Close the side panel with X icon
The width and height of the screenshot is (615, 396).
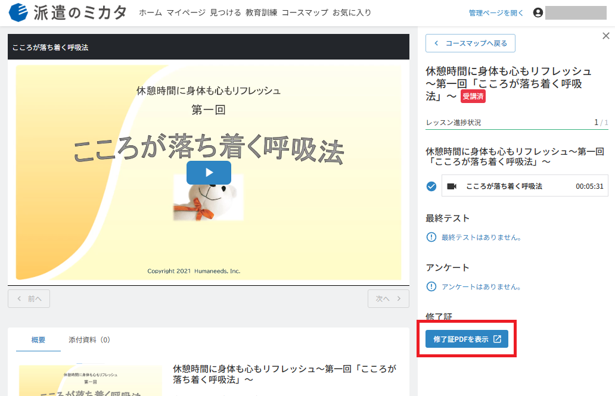click(x=606, y=36)
